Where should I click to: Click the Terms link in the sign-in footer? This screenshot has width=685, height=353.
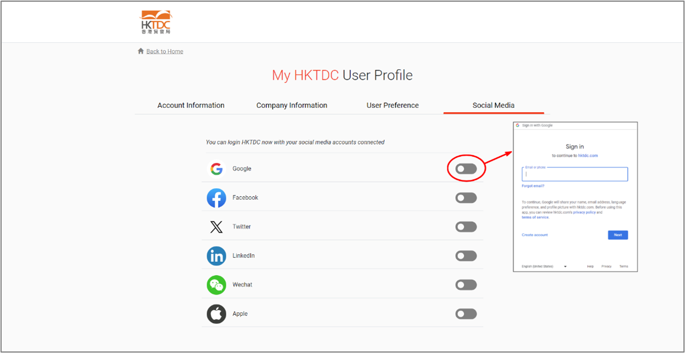(624, 266)
